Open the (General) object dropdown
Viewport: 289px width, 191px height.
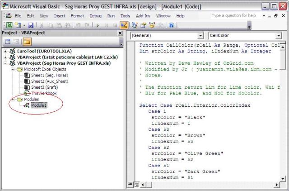[200, 35]
